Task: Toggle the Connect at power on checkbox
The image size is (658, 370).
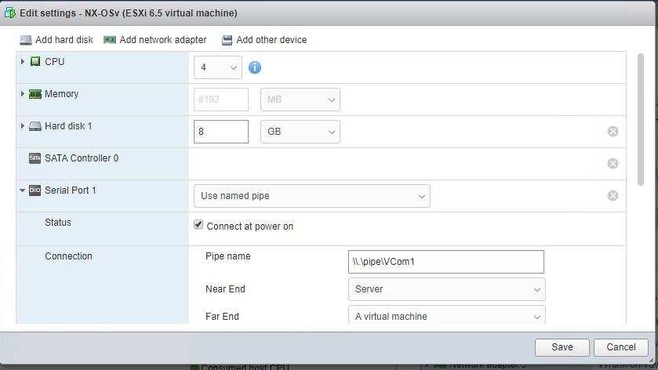Action: click(199, 225)
